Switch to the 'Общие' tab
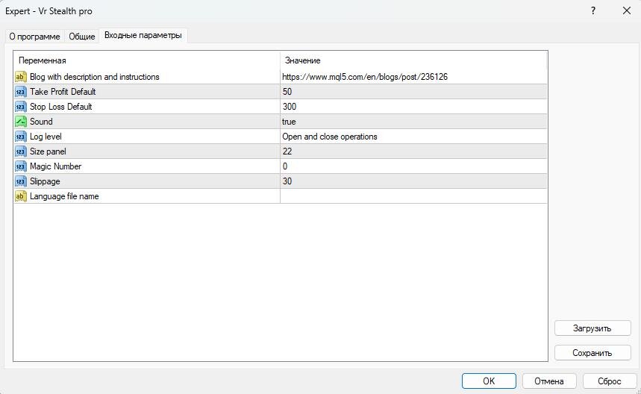This screenshot has width=641, height=394. click(x=82, y=37)
